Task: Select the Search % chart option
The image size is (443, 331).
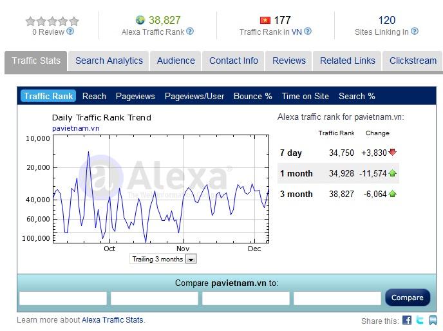Action: click(x=357, y=96)
